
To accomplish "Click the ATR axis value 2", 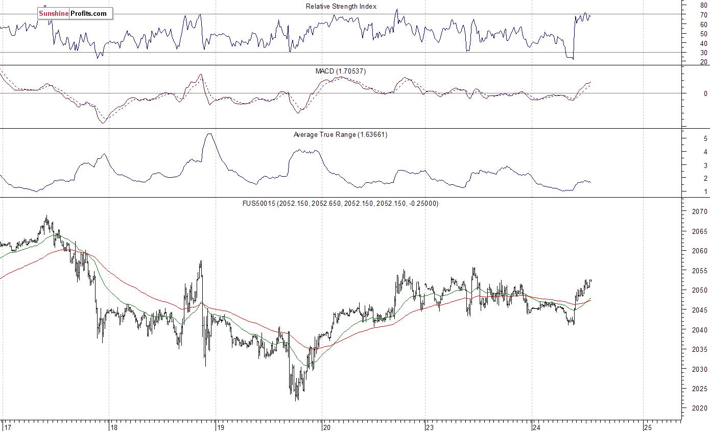I will click(x=705, y=178).
